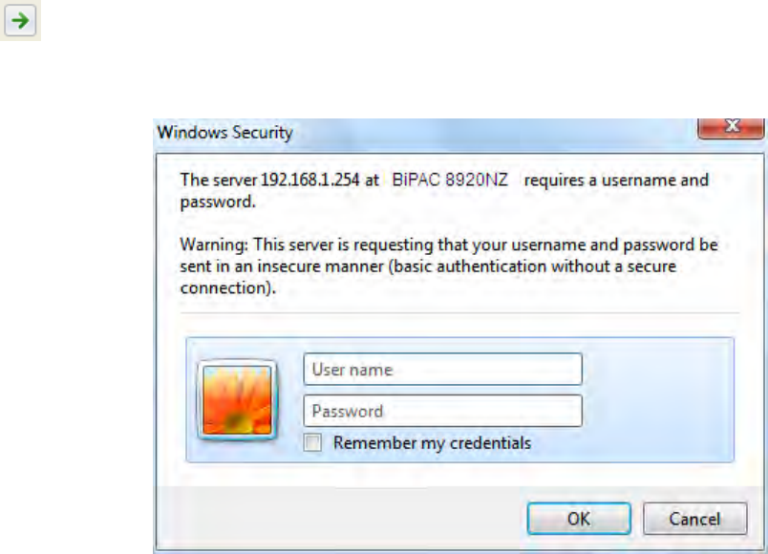Click the phrase requires a username and
The width and height of the screenshot is (768, 554).
pyautogui.click(x=616, y=180)
